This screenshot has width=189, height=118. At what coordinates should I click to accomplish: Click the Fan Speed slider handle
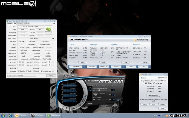[x=99, y=100]
